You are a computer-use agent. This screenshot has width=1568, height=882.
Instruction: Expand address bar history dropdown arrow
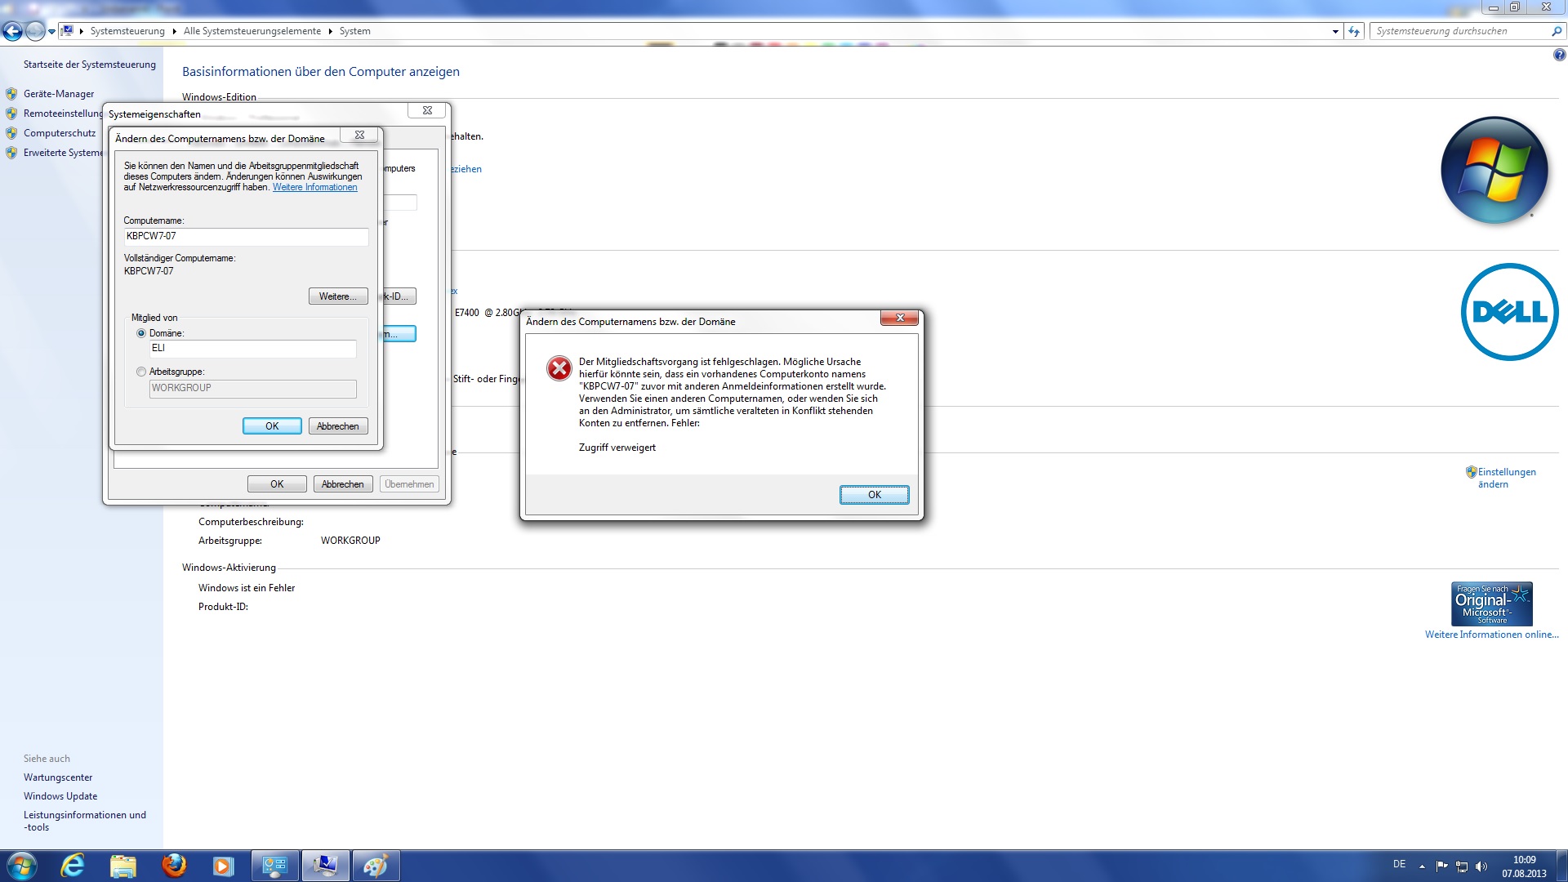point(1335,32)
